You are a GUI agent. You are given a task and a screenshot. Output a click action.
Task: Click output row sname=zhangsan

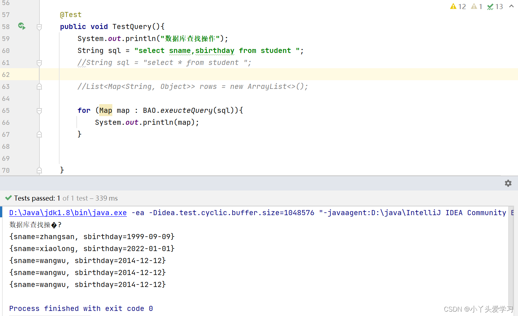[92, 237]
